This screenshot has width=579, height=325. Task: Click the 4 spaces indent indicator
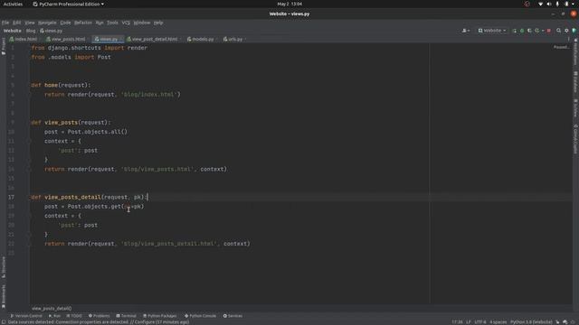tap(498, 322)
